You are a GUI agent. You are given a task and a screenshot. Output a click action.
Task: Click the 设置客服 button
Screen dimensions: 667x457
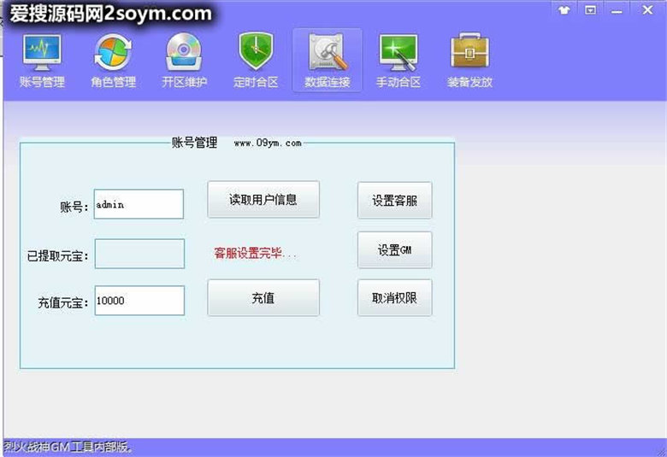[395, 200]
